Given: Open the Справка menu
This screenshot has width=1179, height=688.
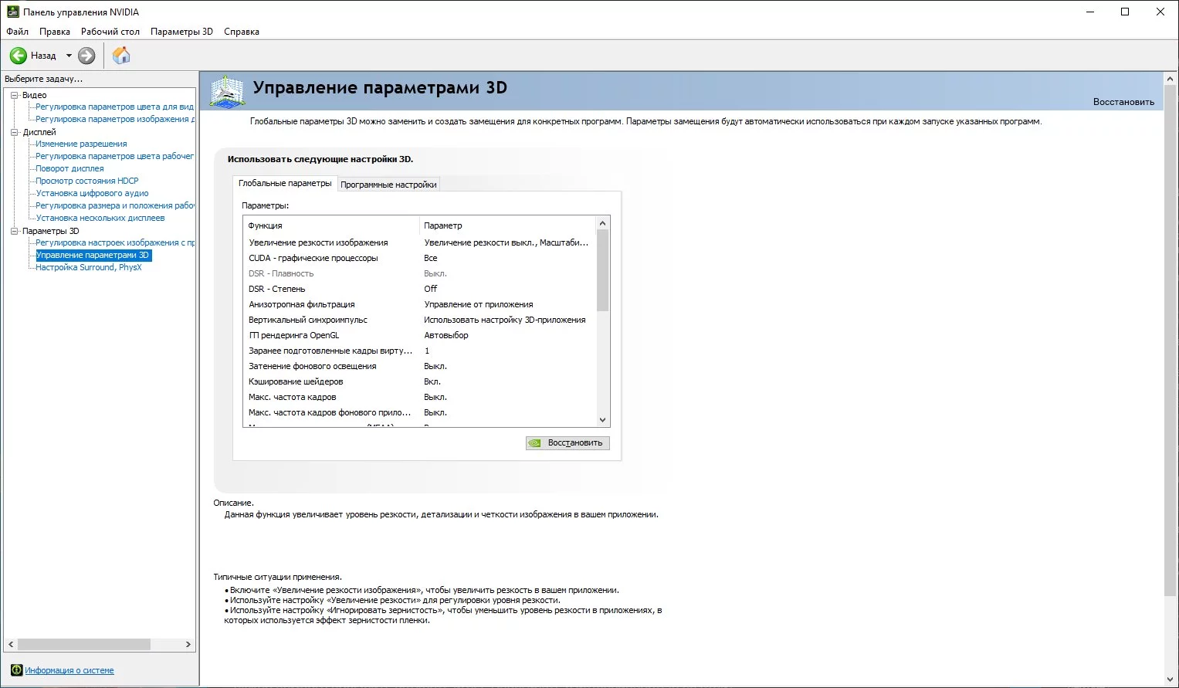Looking at the screenshot, I should [x=242, y=32].
